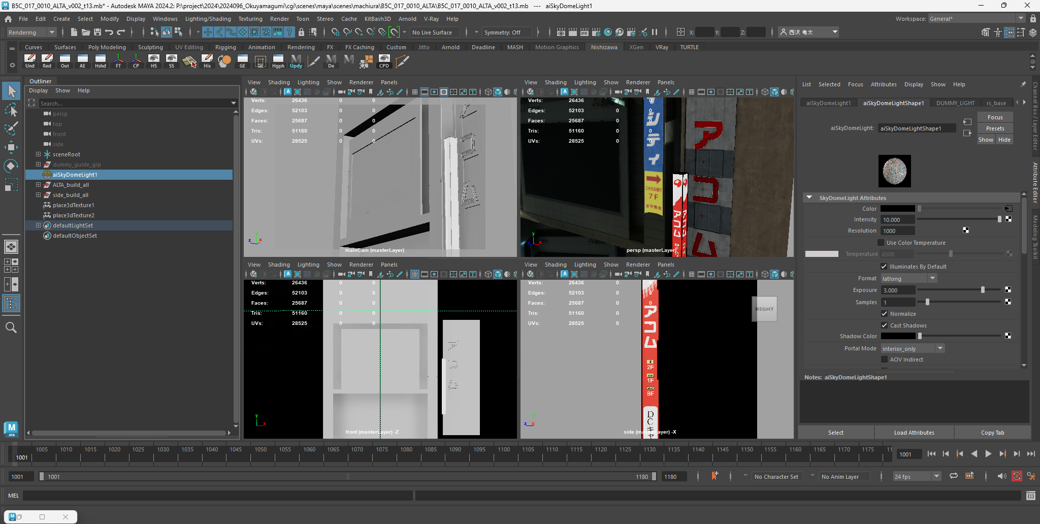1040x524 pixels.
Task: Uncheck the Cast Shadows checkbox
Action: (884, 325)
